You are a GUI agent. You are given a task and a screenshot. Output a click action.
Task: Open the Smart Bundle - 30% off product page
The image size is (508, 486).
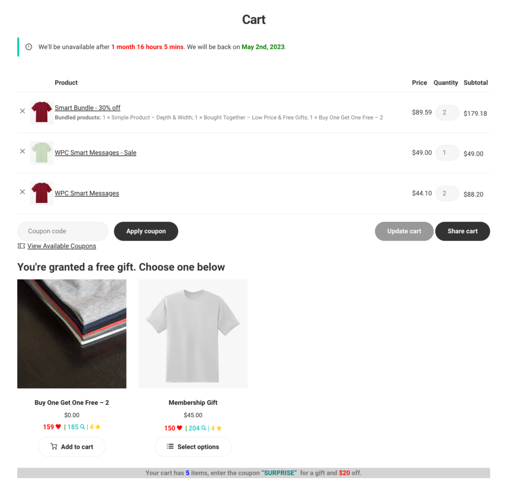87,108
